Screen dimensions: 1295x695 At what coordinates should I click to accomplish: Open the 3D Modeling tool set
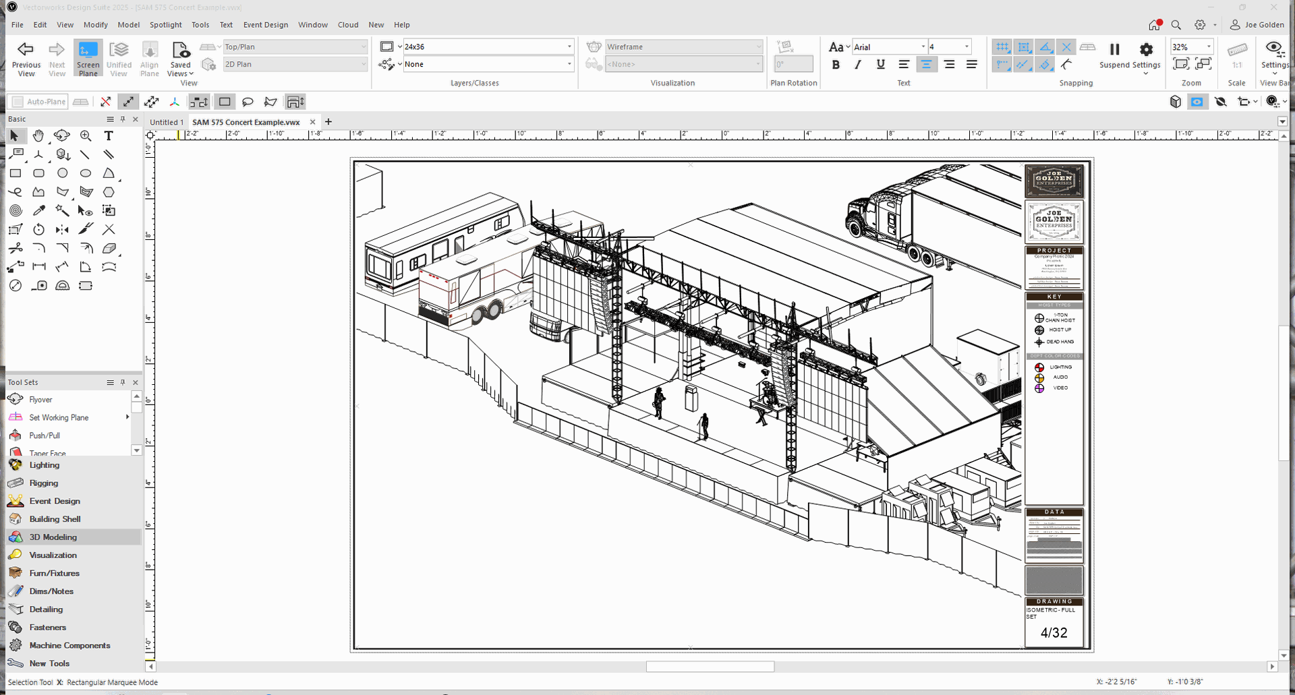pyautogui.click(x=53, y=537)
